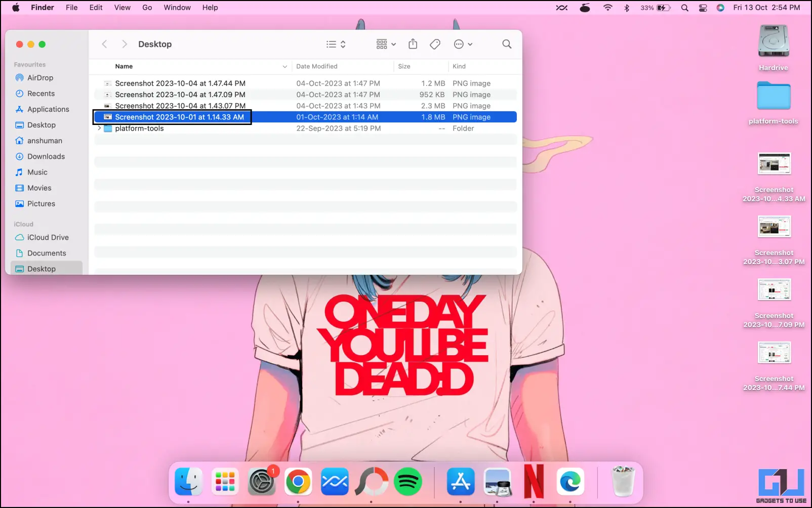The height and width of the screenshot is (508, 812).
Task: Open the ellipsis Action menu
Action: tap(463, 44)
